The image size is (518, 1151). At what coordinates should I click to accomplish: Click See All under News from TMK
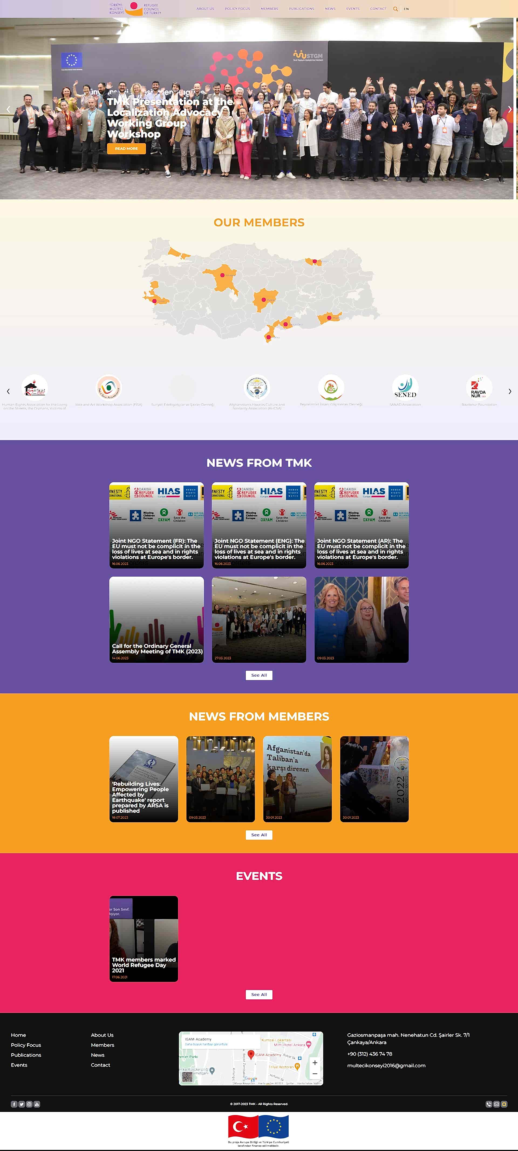[x=259, y=675]
